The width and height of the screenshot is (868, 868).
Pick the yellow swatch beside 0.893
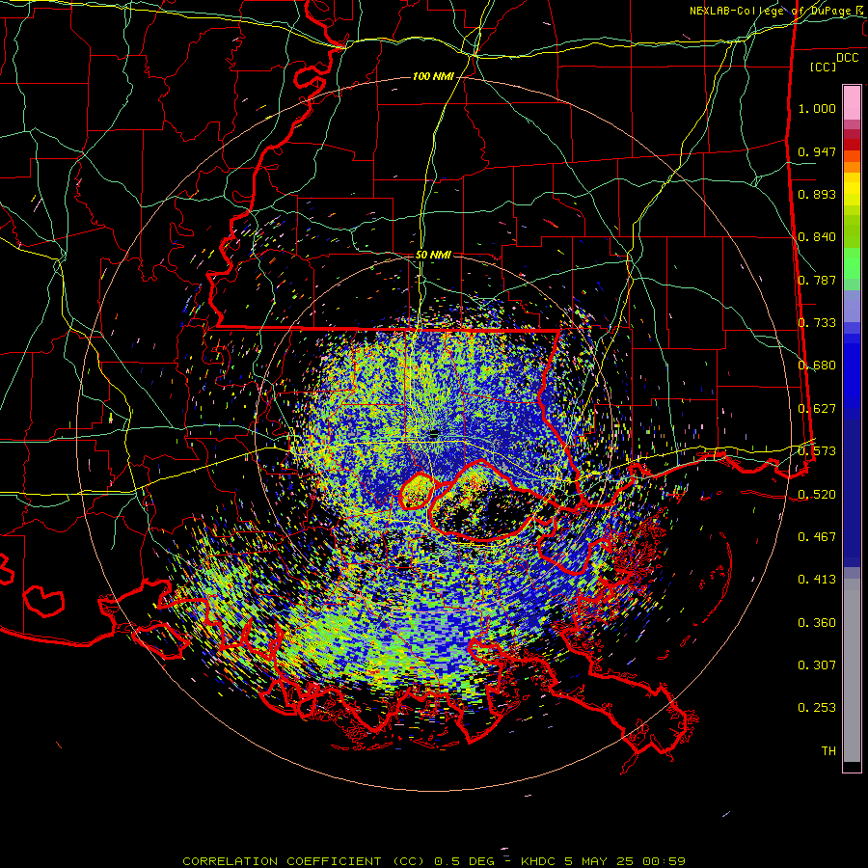click(x=852, y=190)
